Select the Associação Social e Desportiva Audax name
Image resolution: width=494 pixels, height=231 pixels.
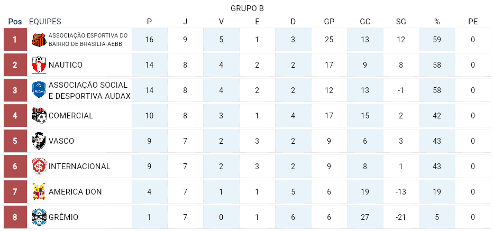[x=89, y=90]
